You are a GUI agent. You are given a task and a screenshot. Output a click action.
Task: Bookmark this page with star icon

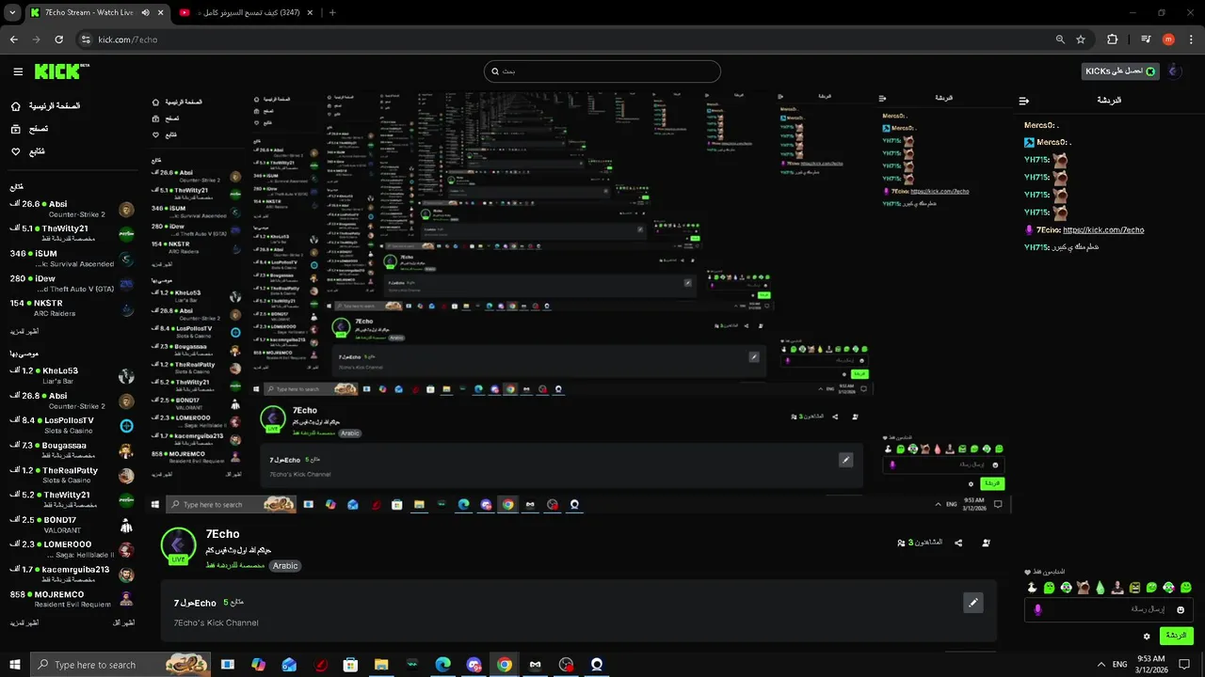[1081, 39]
